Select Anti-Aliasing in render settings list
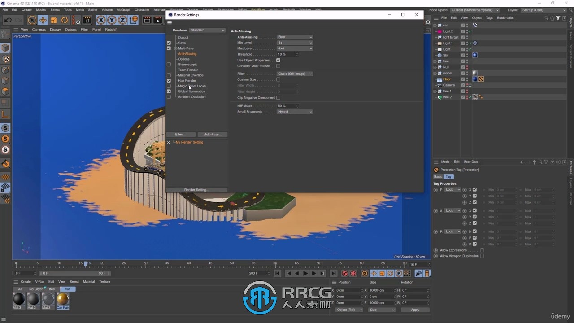This screenshot has width=574, height=323. pyautogui.click(x=187, y=54)
